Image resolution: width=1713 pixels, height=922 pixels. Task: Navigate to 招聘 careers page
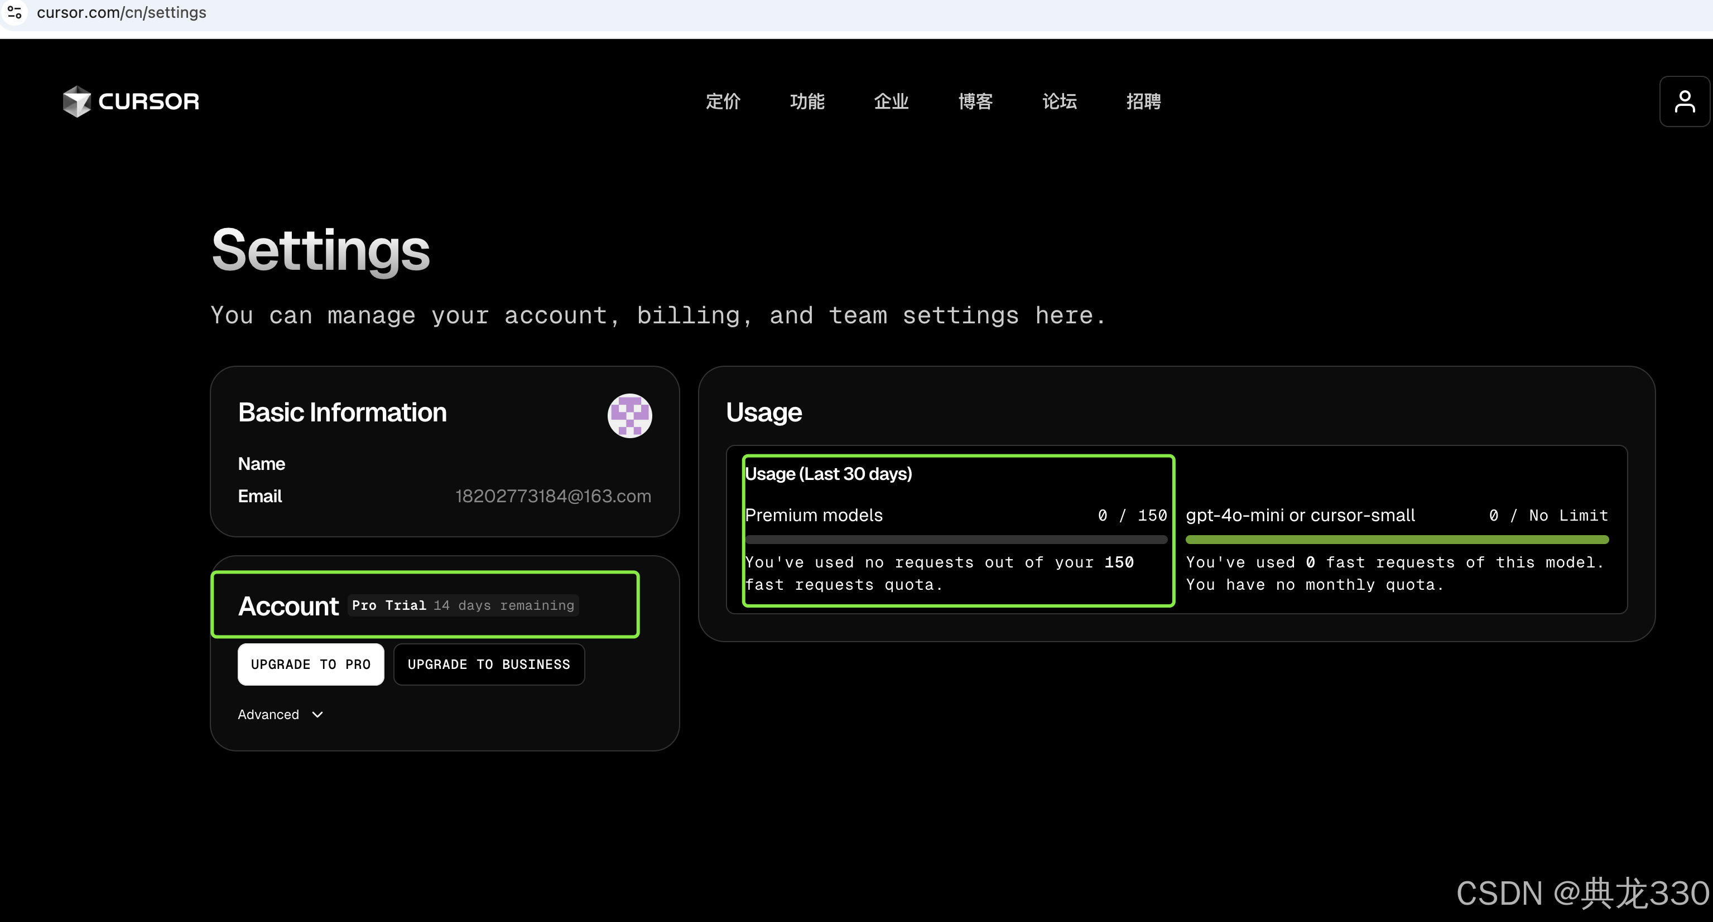[1144, 101]
